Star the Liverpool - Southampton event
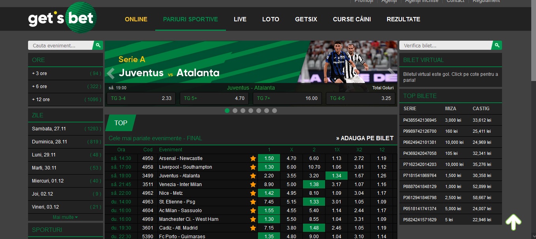The image size is (536, 239). pyautogui.click(x=253, y=167)
